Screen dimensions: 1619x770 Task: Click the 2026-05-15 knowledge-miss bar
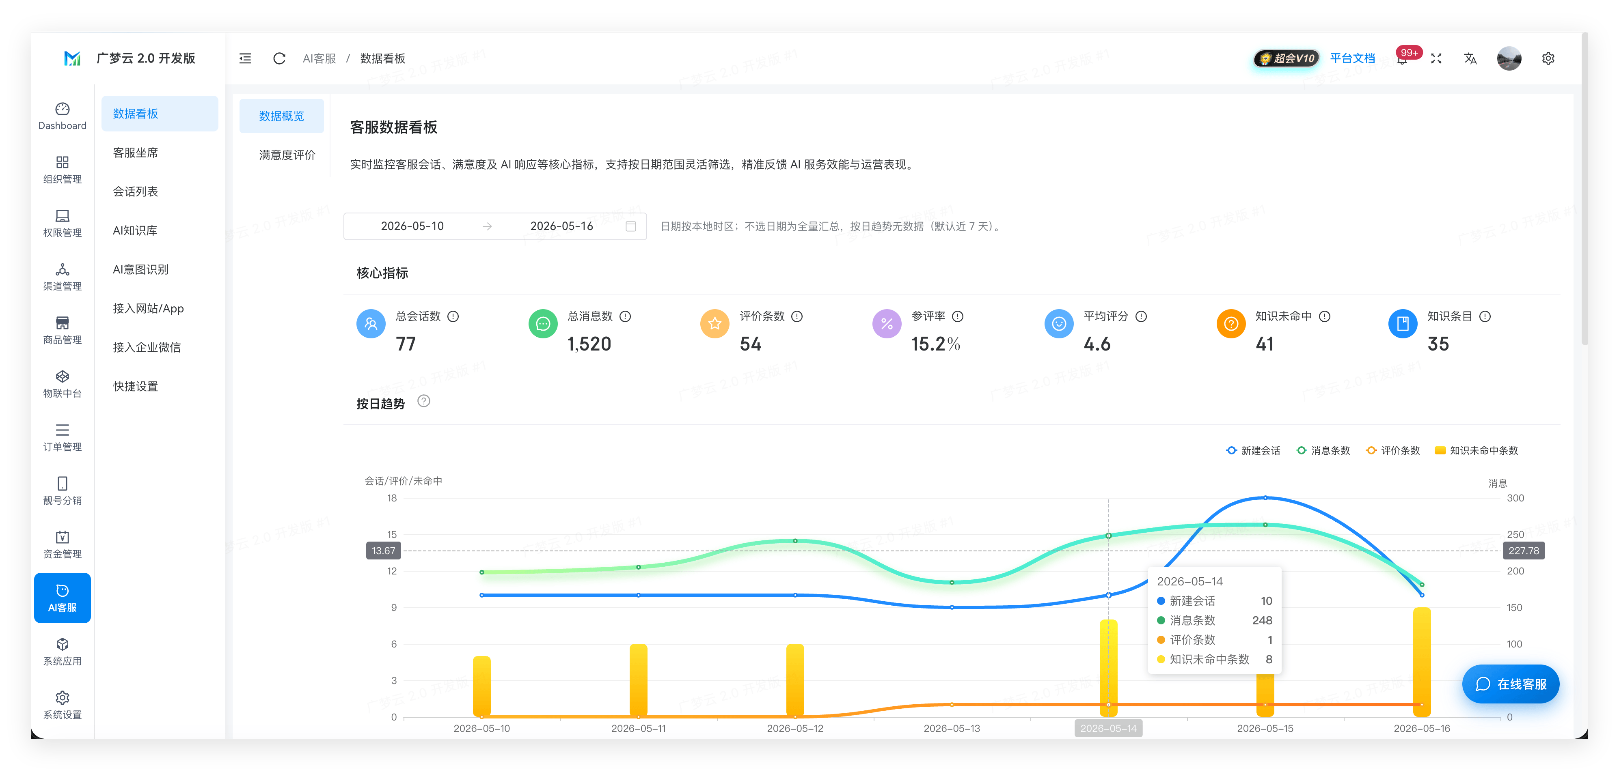pos(1265,695)
